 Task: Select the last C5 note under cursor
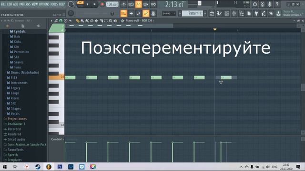[226, 77]
